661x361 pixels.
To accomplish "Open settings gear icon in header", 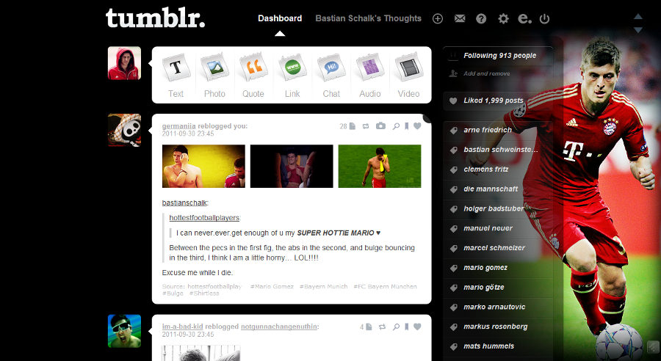I will click(x=503, y=18).
